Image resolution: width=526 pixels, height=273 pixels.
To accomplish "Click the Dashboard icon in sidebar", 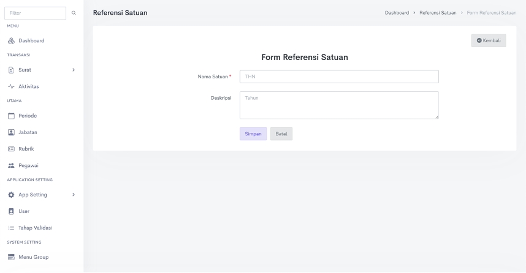I will tap(11, 41).
